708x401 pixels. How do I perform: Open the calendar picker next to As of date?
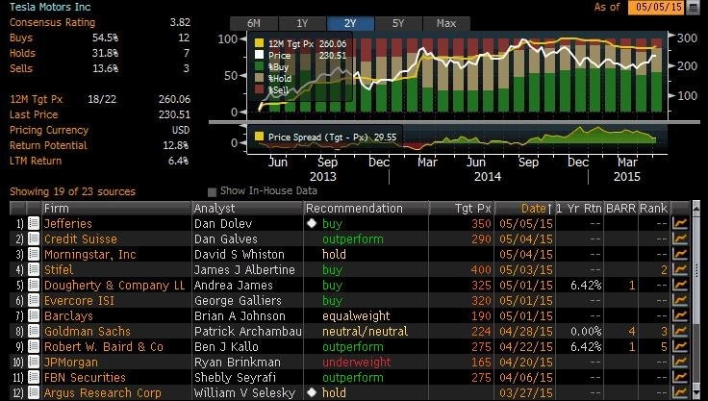(x=693, y=8)
